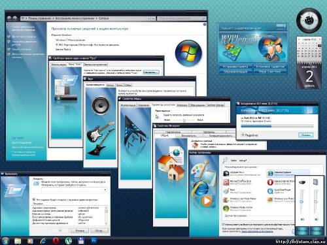Adjust the mouse pointer speed slider

184,120
